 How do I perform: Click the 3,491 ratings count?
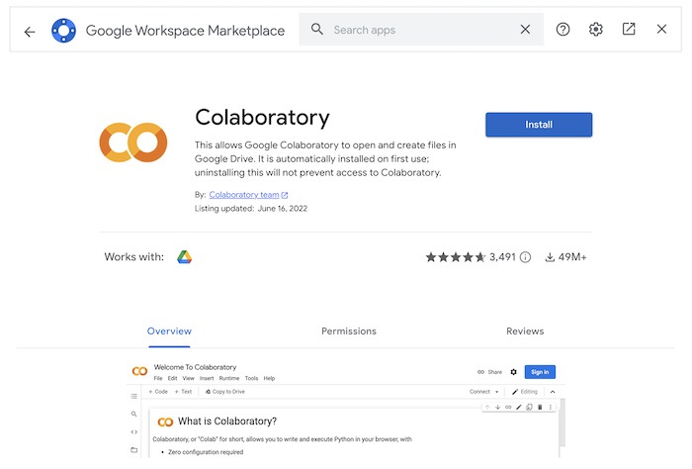(x=502, y=257)
